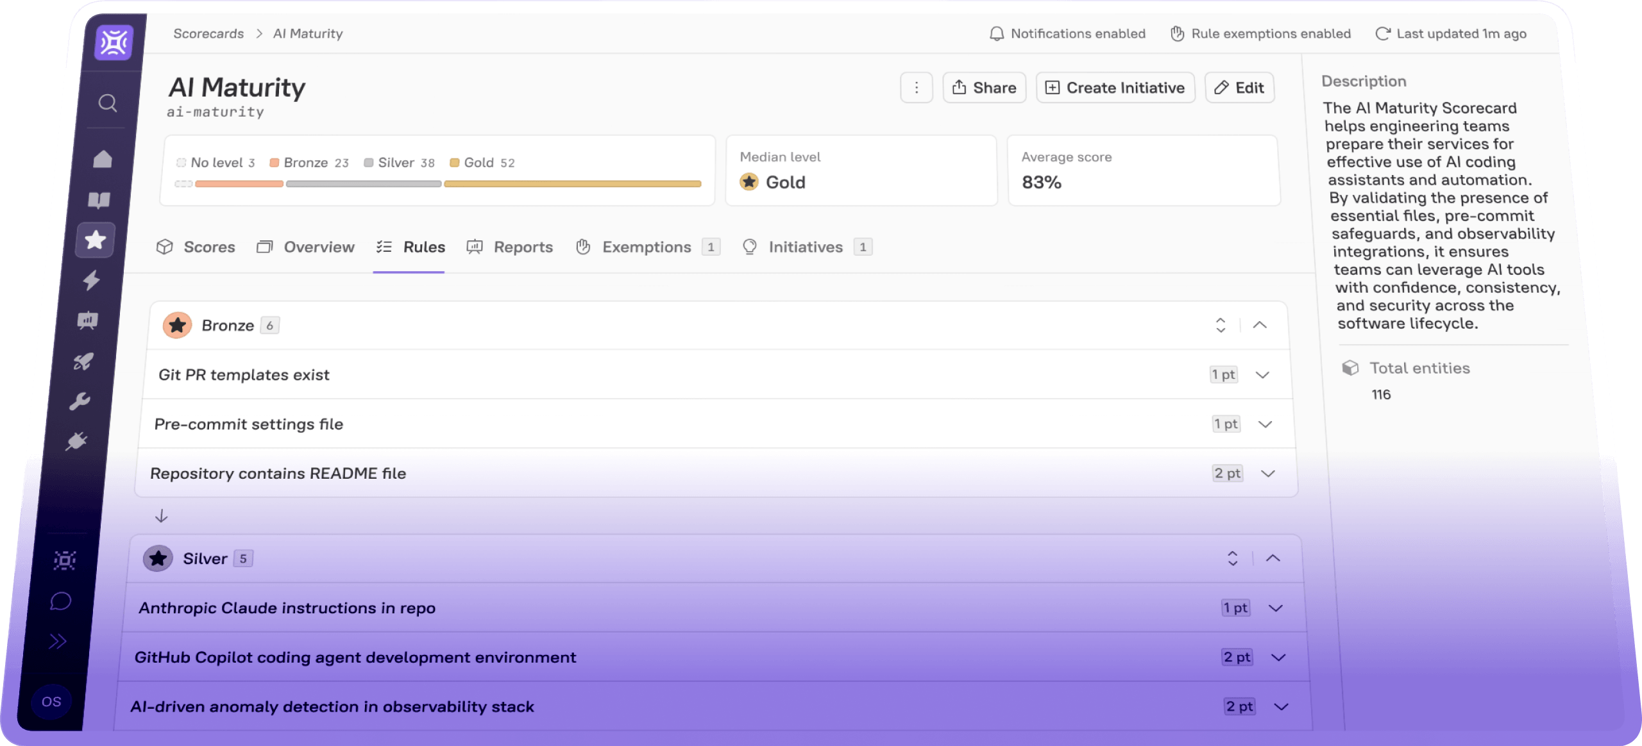The height and width of the screenshot is (746, 1642).
Task: Toggle Notifications enabled bell
Action: [x=1067, y=33]
